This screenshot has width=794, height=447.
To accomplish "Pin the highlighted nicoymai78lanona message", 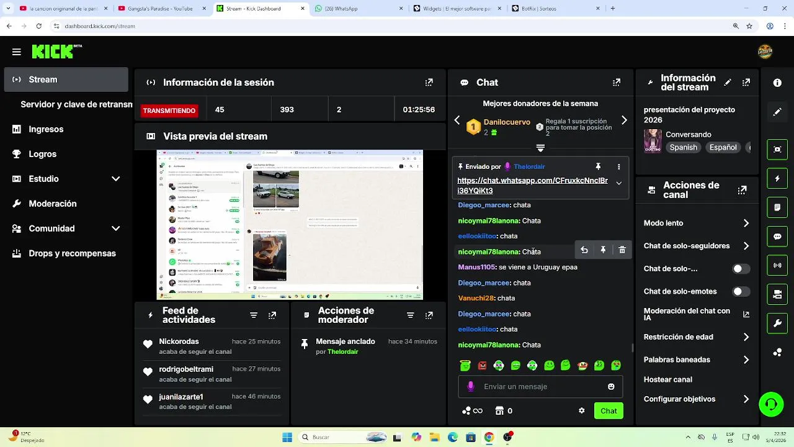I will click(x=603, y=250).
